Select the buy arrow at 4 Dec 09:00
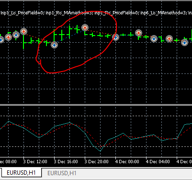This screenshot has width=192, height=180. click(184, 42)
